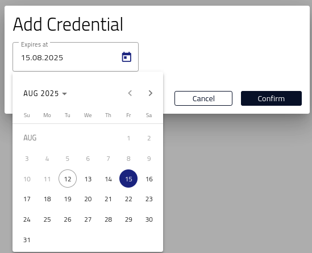Choose August 31, last day of month

27,240
